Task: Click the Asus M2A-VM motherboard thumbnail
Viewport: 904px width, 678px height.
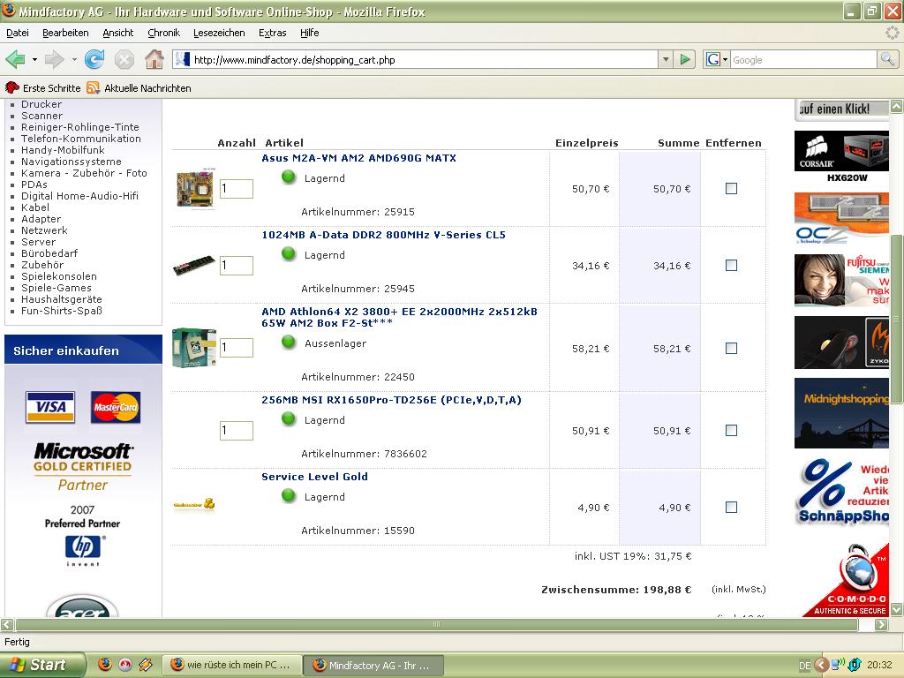Action: pyautogui.click(x=195, y=189)
